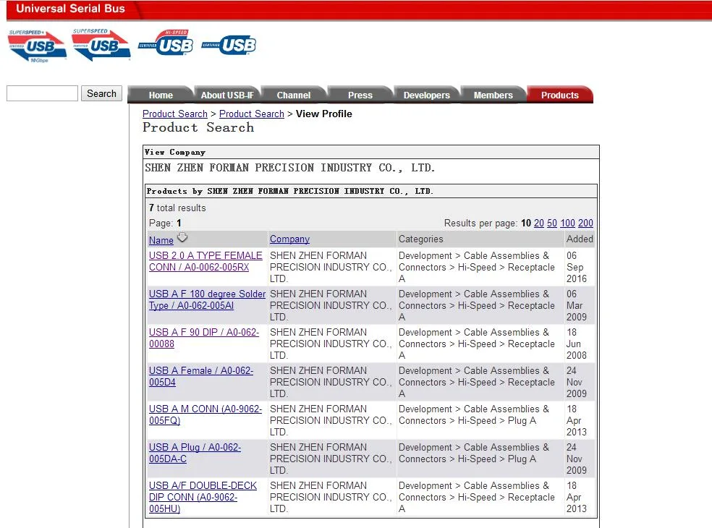
Task: Select the Members tab
Action: point(493,95)
